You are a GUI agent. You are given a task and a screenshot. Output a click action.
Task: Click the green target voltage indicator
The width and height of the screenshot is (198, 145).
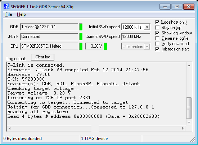[105, 46]
